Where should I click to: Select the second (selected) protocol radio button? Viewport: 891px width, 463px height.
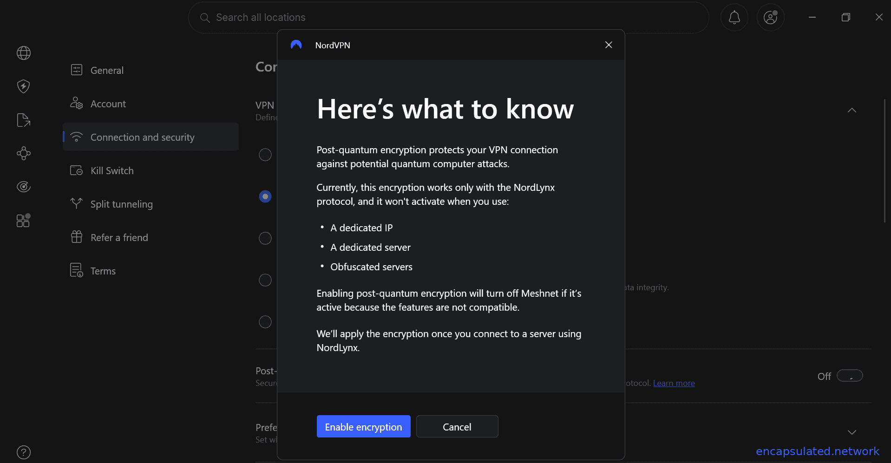coord(265,196)
